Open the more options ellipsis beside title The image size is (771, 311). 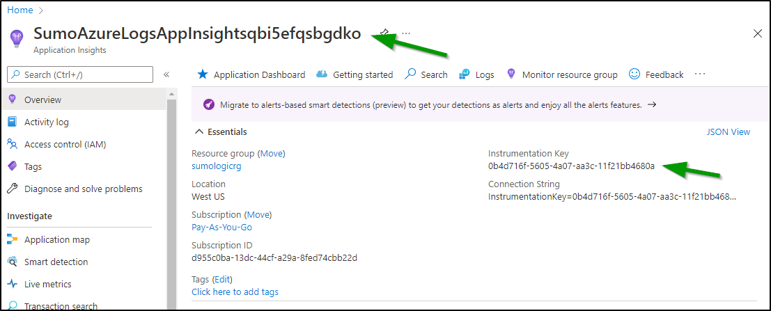click(405, 33)
